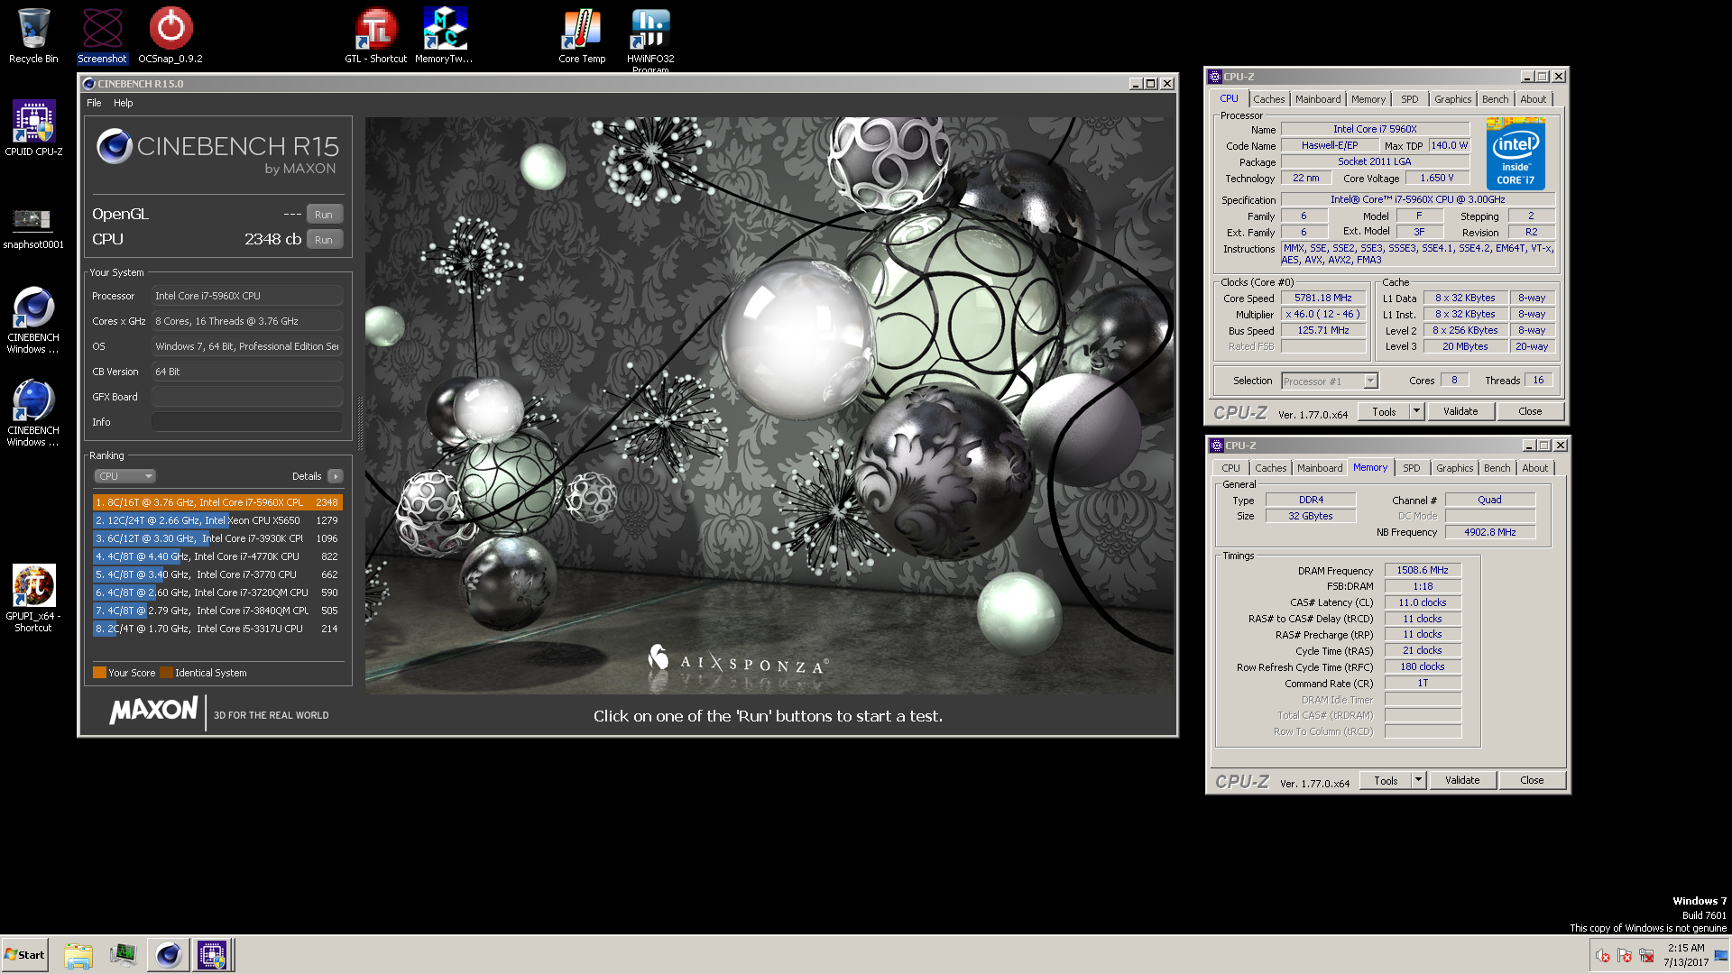Click Tools button in bottom CPU-Z window
The image size is (1732, 974).
[x=1386, y=781]
